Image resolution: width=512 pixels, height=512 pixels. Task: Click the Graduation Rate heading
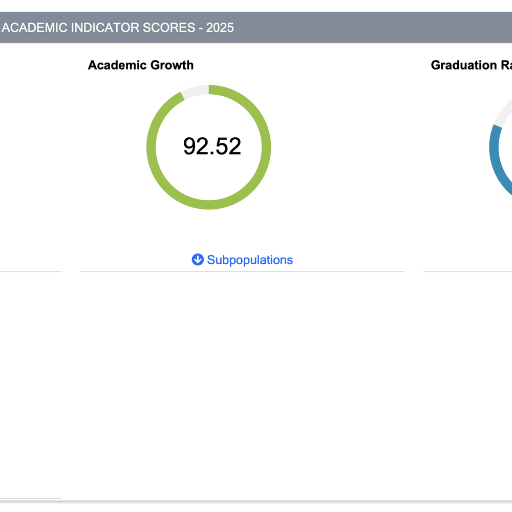pos(471,65)
